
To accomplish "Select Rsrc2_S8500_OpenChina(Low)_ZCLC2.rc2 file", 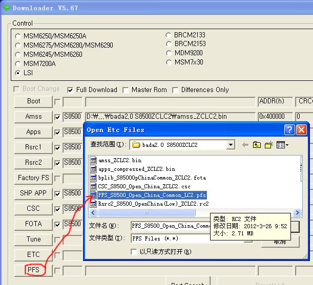I will coord(153,204).
